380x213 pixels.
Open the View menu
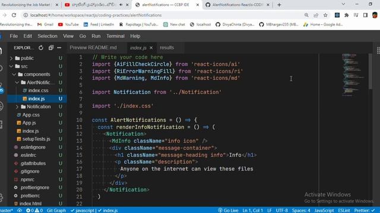click(68, 36)
